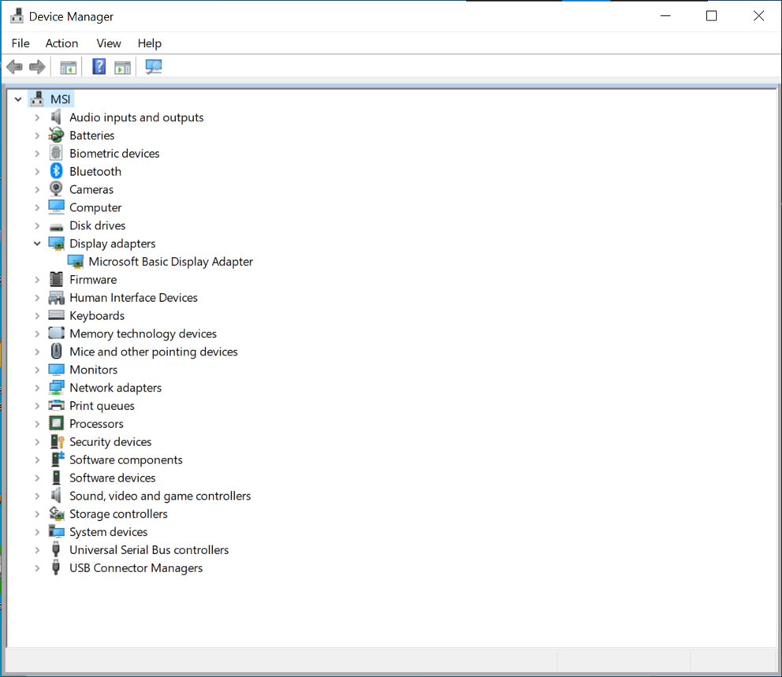Image resolution: width=782 pixels, height=677 pixels.
Task: Click the Device Manager icon in the title bar
Action: (17, 15)
